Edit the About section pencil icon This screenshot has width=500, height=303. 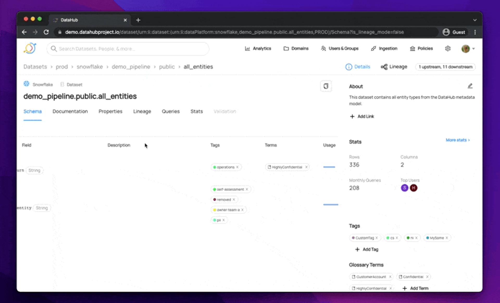[470, 86]
